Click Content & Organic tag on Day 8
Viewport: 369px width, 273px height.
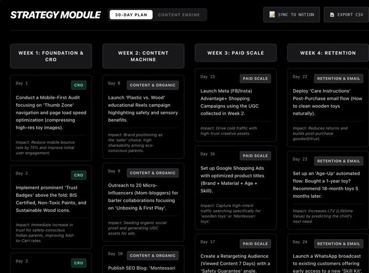coord(153,85)
